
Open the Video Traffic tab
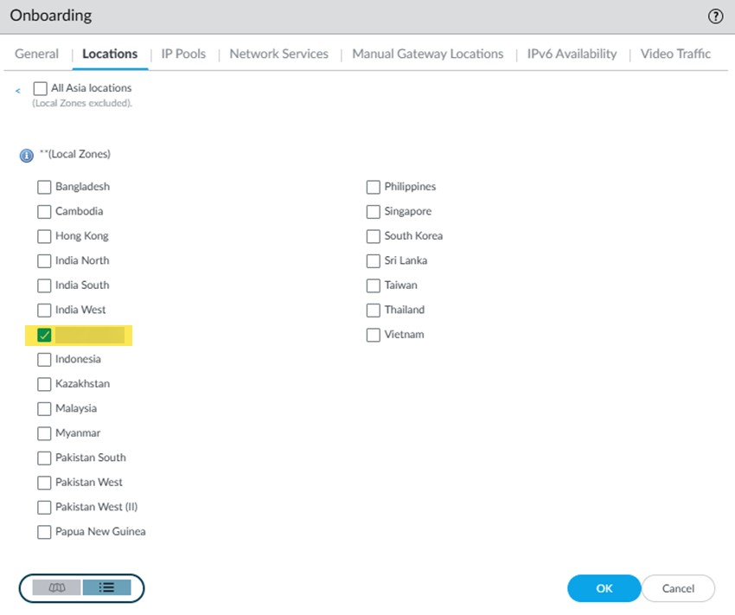pyautogui.click(x=675, y=54)
